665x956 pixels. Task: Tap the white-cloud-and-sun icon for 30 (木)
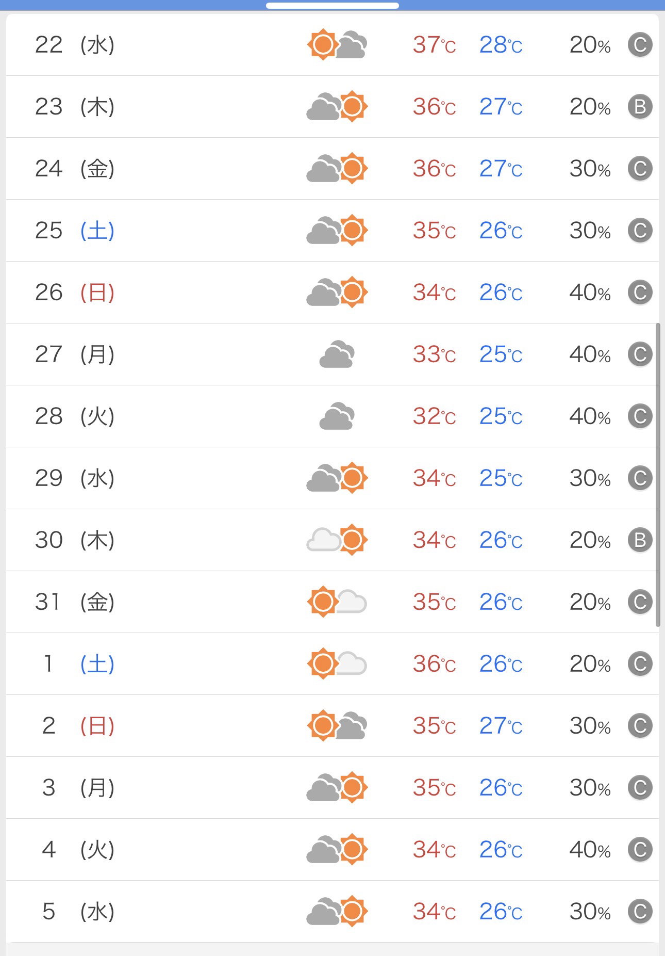[x=337, y=540]
